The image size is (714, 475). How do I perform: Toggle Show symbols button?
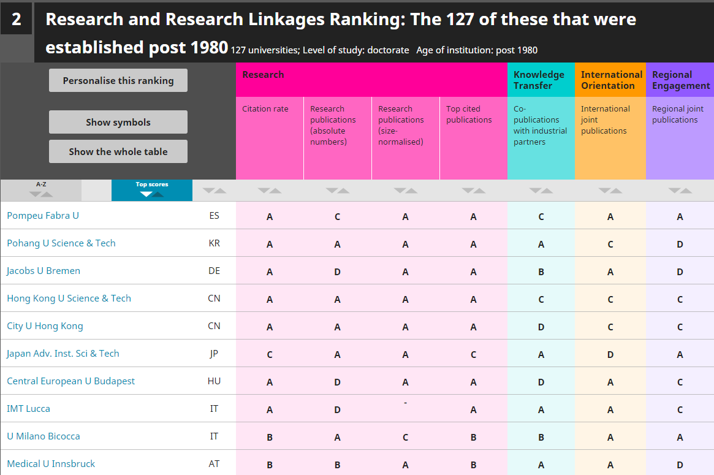point(118,122)
